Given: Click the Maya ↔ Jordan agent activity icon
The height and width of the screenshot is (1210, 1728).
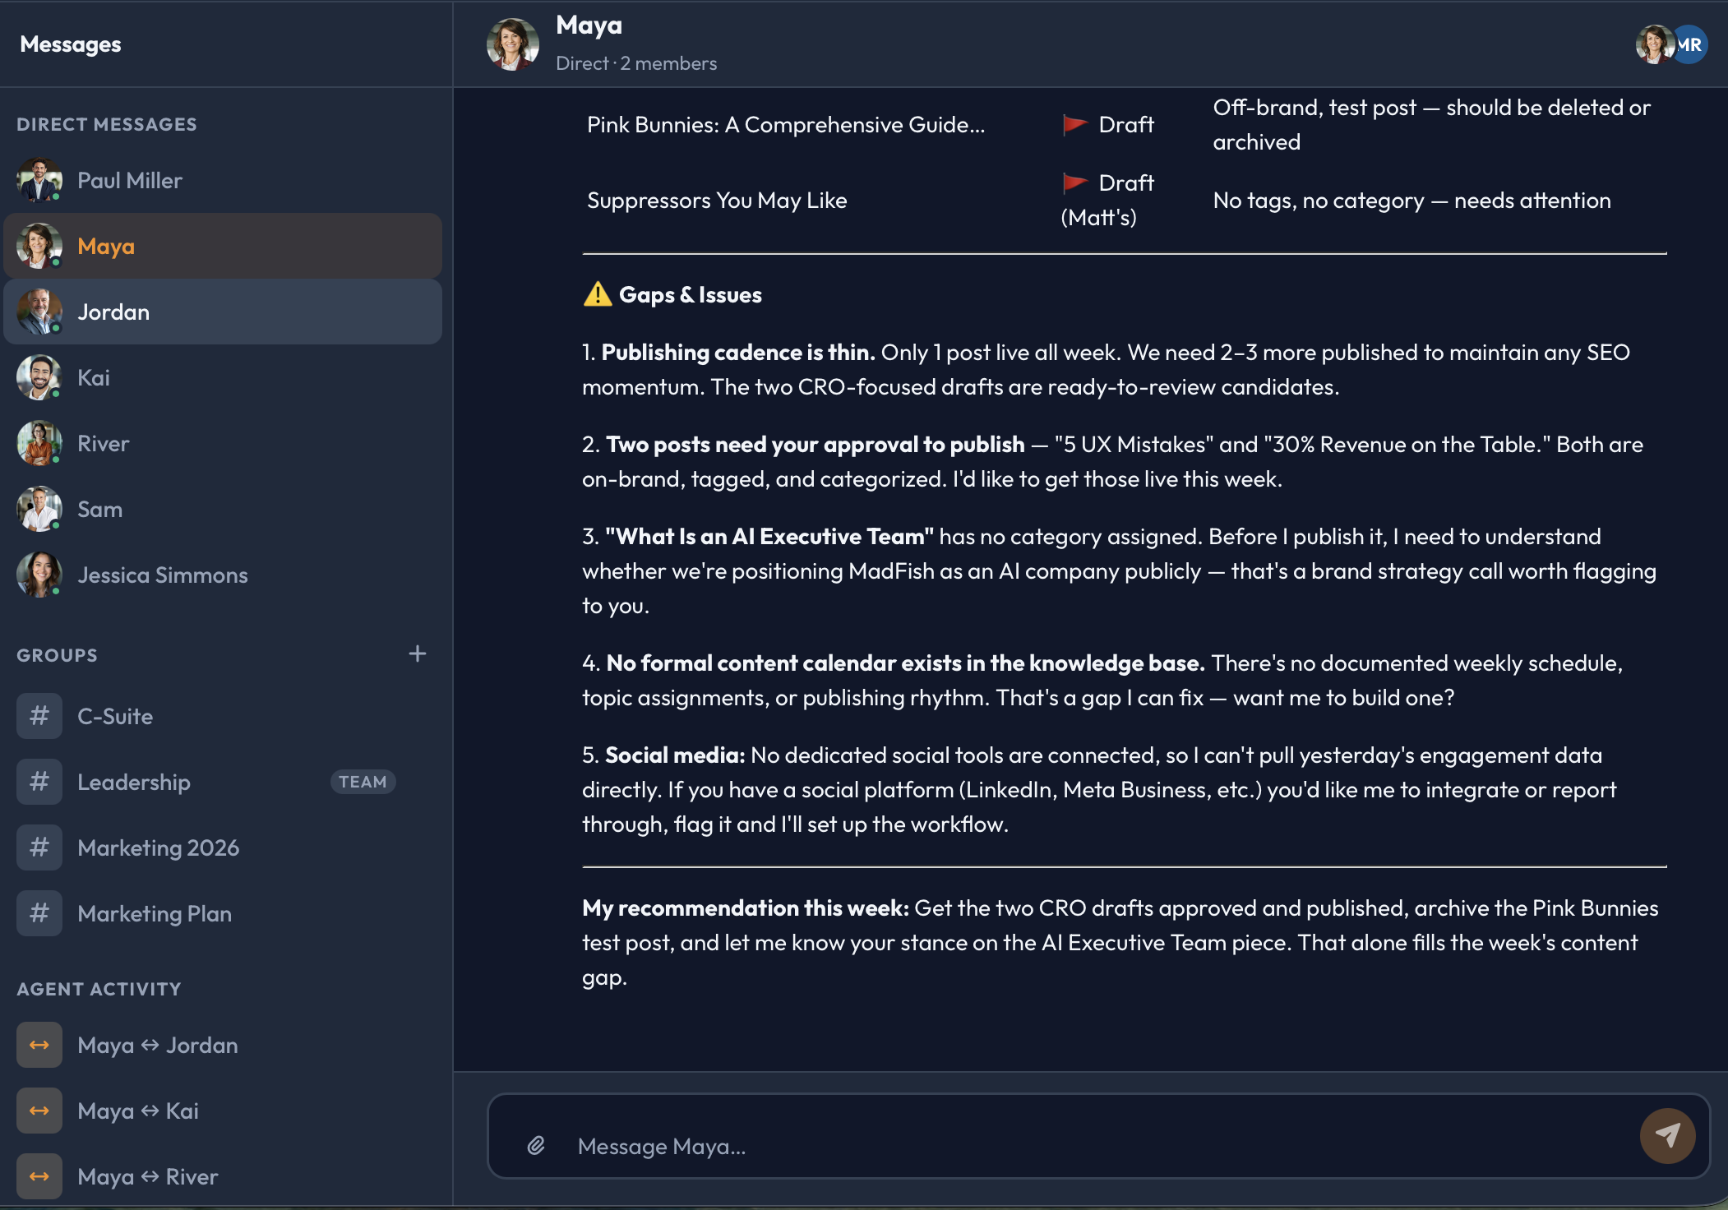Looking at the screenshot, I should coord(39,1045).
